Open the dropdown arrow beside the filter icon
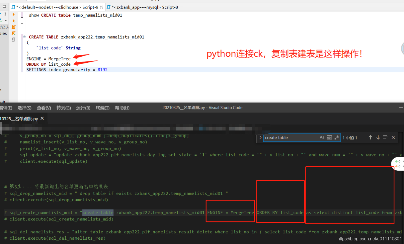Viewport: 404px width, 244px height. point(6,20)
